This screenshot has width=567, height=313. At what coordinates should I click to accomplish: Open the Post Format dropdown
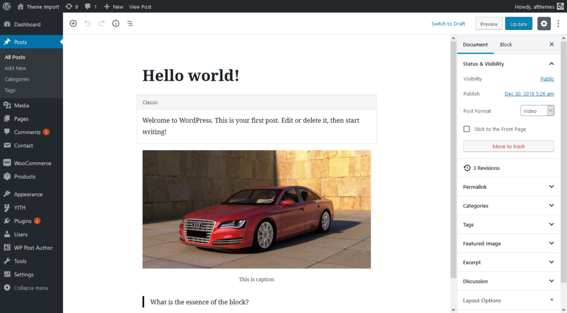pos(537,111)
